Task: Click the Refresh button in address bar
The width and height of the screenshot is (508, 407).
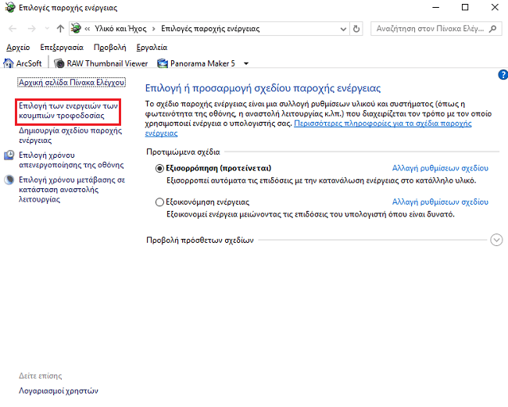Action: point(357,29)
